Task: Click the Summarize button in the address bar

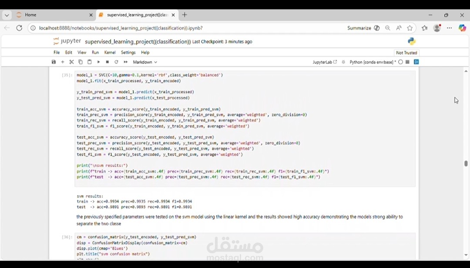Action: coord(359,28)
